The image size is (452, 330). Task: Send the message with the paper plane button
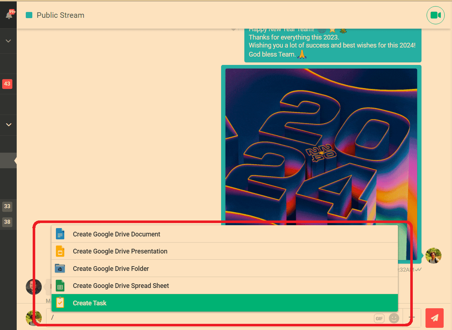(434, 318)
